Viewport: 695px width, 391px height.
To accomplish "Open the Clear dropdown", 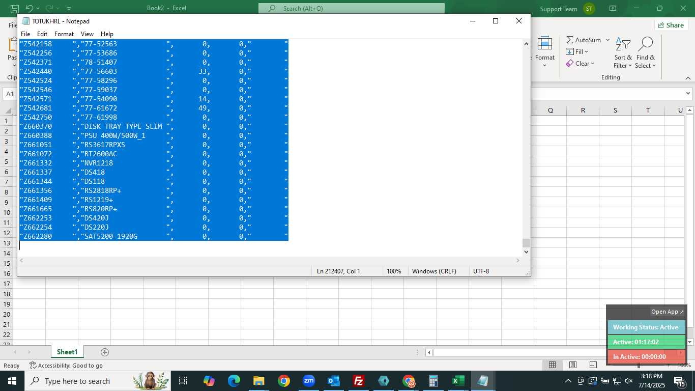I will pyautogui.click(x=580, y=64).
